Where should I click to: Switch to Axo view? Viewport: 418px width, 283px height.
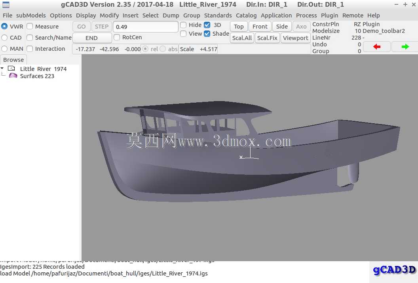(x=301, y=27)
